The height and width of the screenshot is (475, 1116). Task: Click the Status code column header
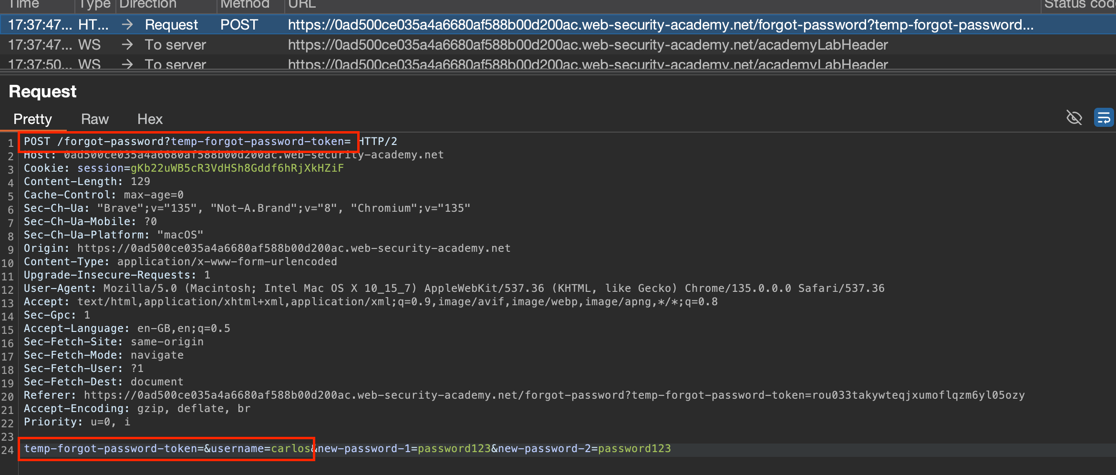click(1079, 4)
